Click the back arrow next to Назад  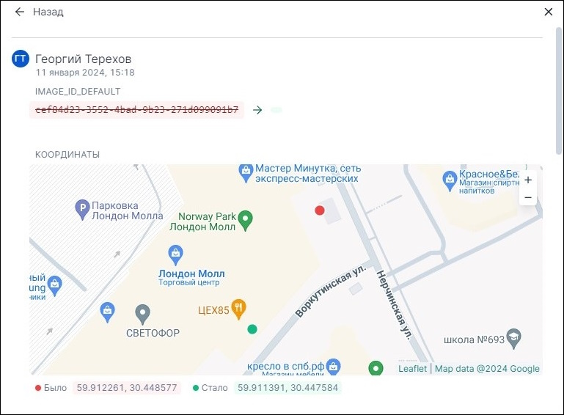point(20,12)
